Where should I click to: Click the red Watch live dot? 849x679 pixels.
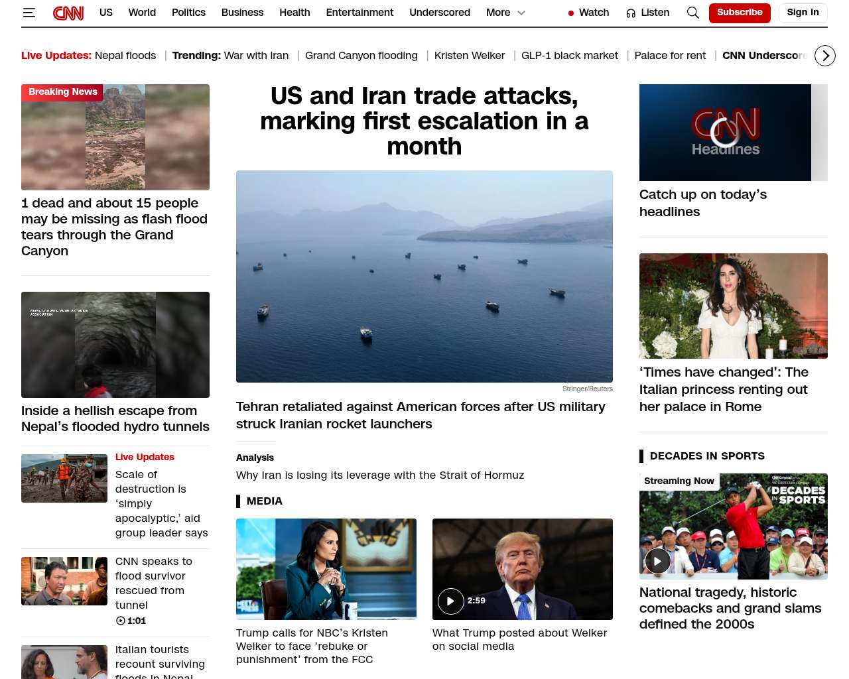pos(571,13)
